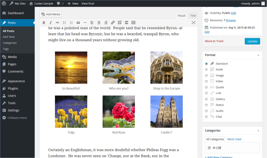Image resolution: width=267 pixels, height=158 pixels.
Task: Align text left
Action: pyautogui.click(x=92, y=23)
